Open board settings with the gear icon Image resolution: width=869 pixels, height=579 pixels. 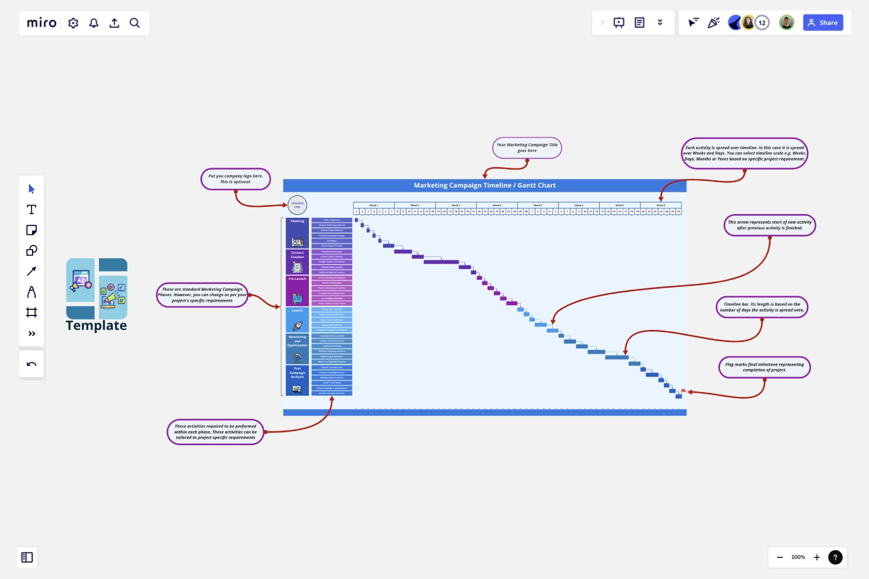point(73,23)
